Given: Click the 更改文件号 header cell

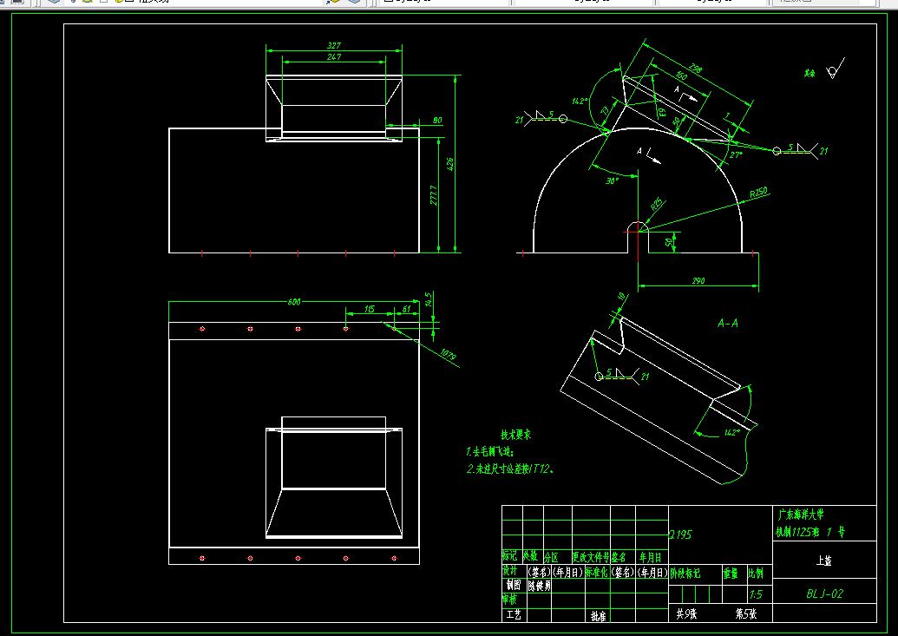Looking at the screenshot, I should tap(591, 557).
